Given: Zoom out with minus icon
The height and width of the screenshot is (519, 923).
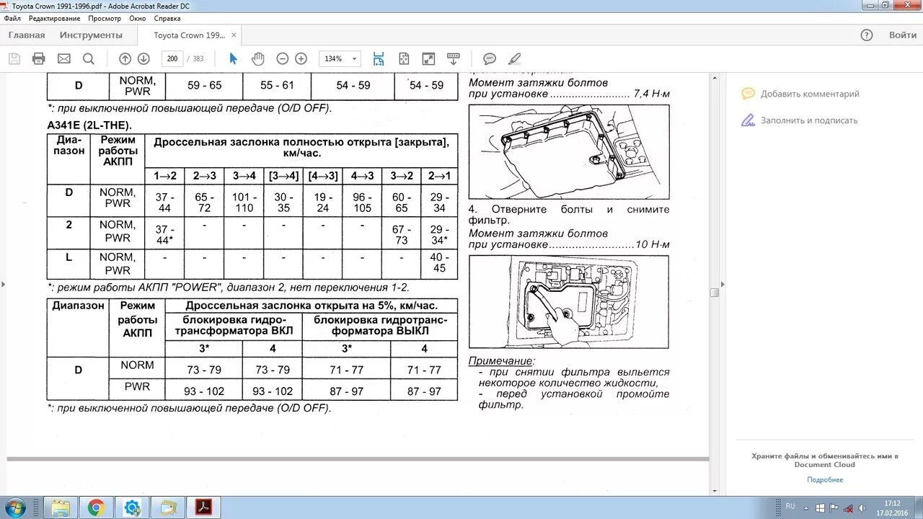Looking at the screenshot, I should 283,58.
